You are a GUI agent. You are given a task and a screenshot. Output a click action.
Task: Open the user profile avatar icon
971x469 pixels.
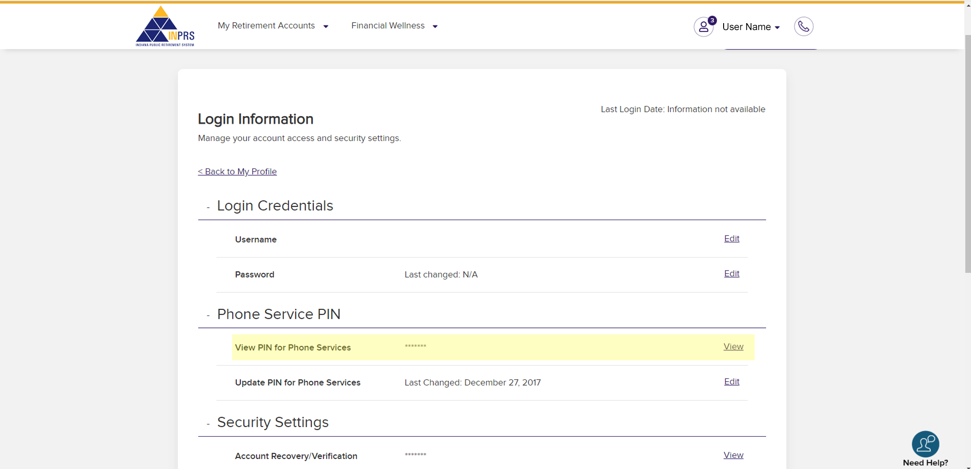(703, 27)
